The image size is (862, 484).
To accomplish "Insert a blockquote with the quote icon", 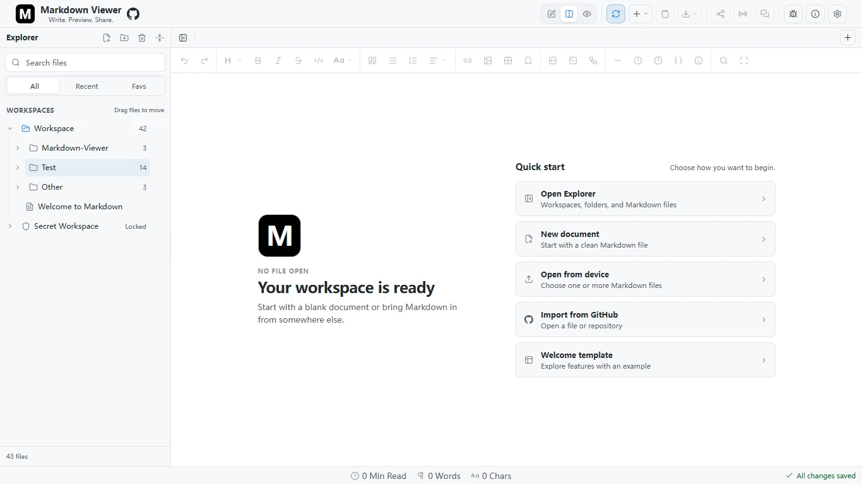I will tap(372, 60).
